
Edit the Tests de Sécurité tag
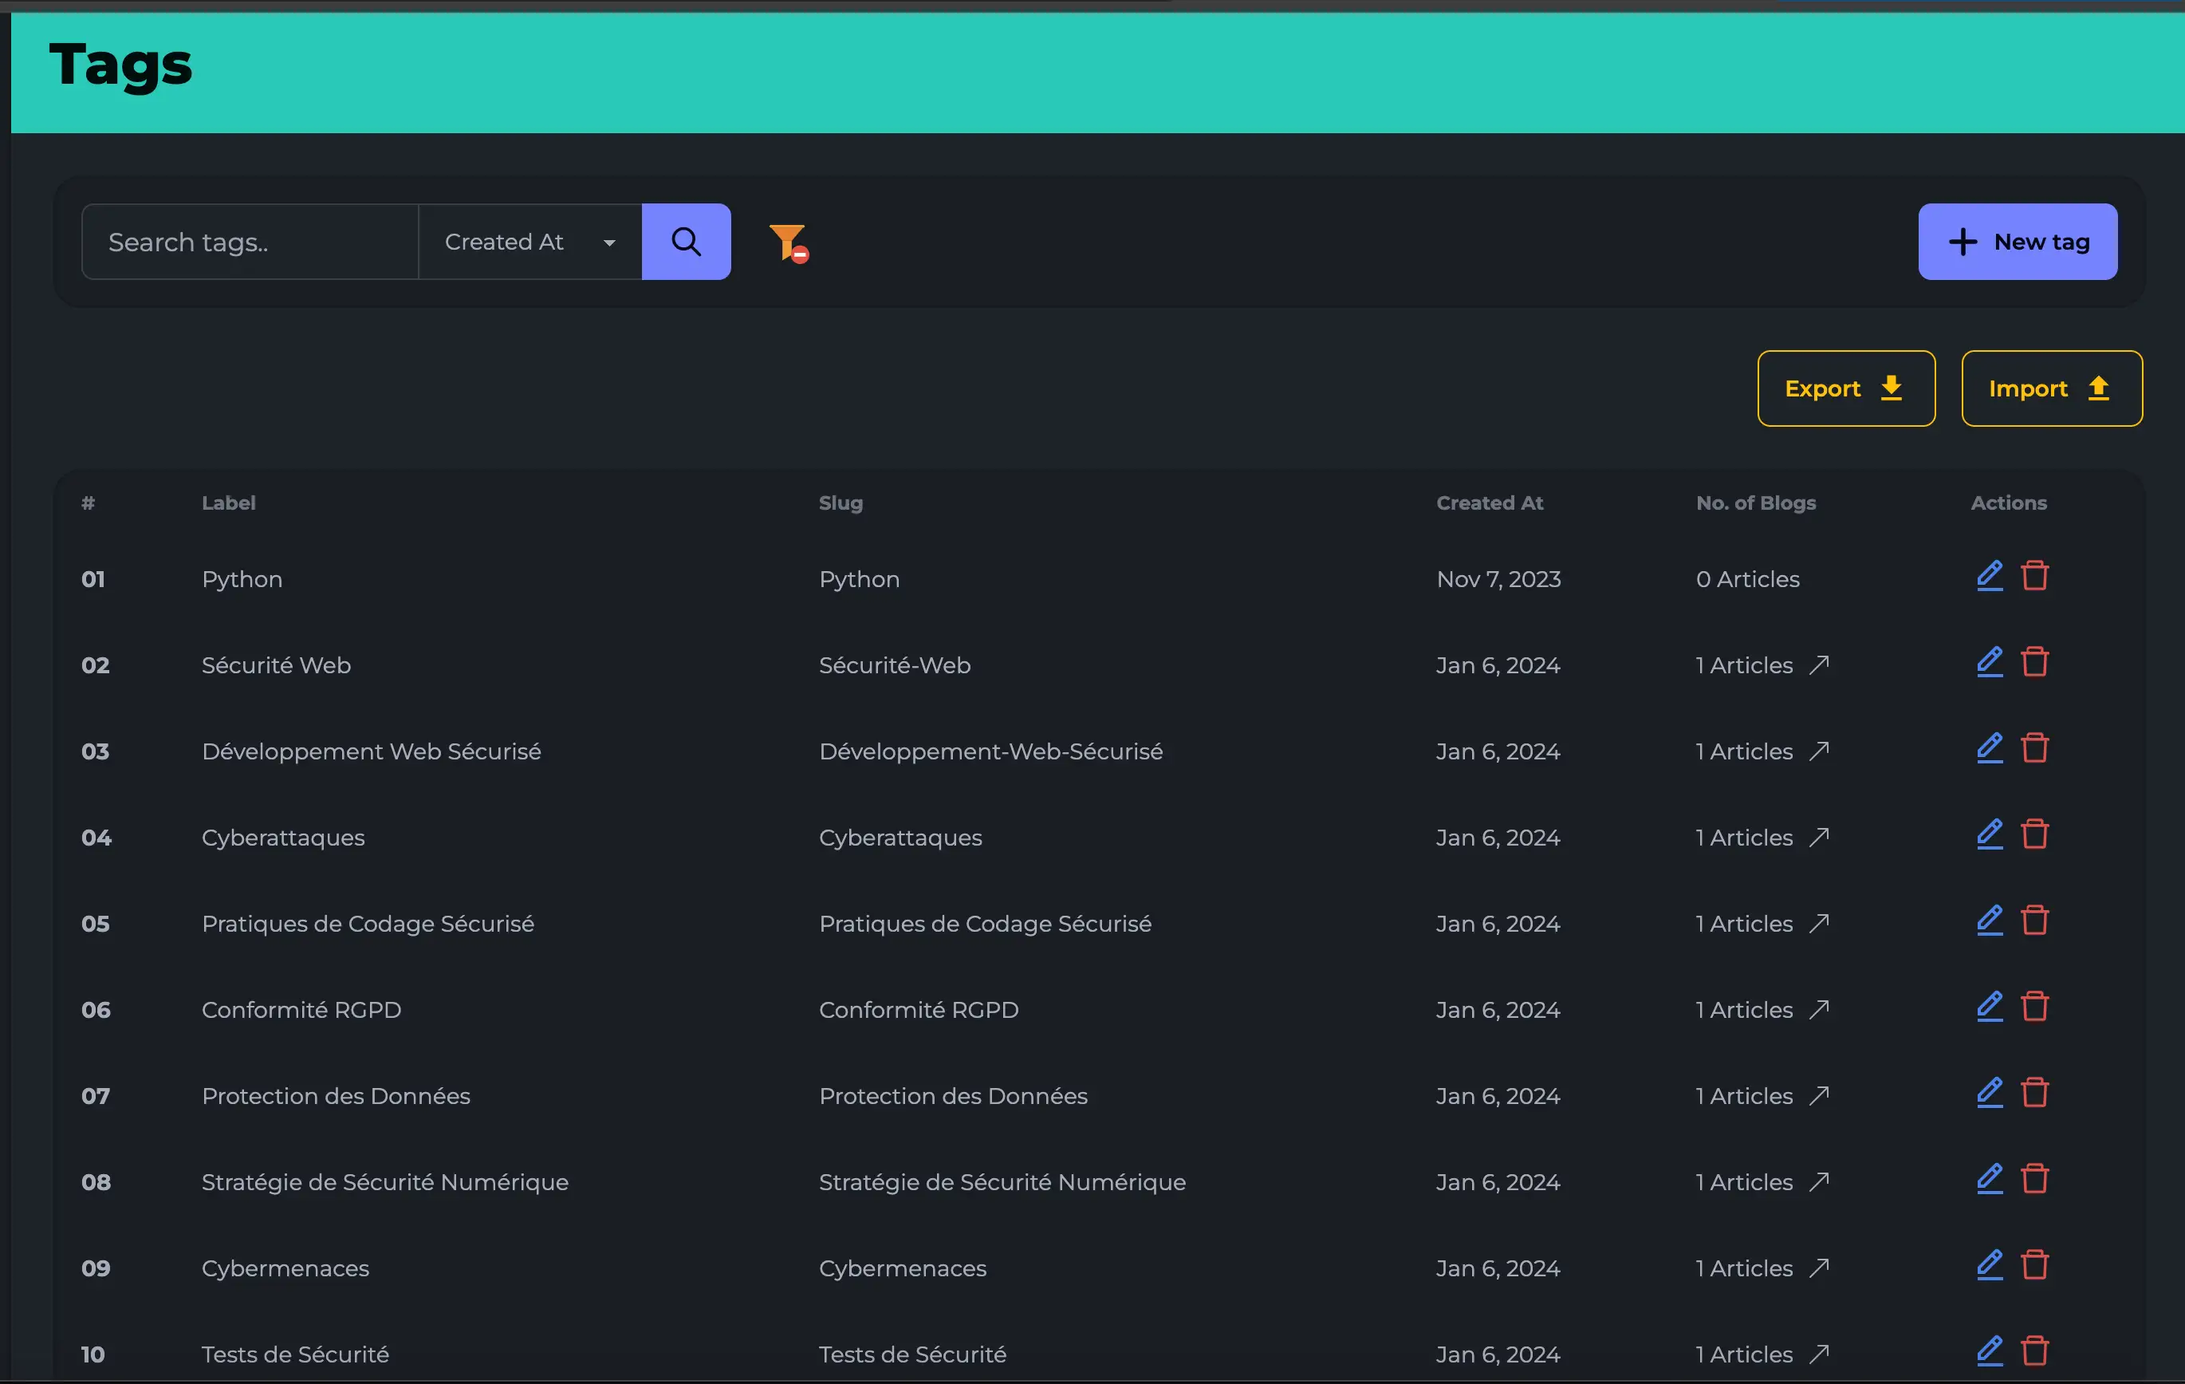[1989, 1351]
